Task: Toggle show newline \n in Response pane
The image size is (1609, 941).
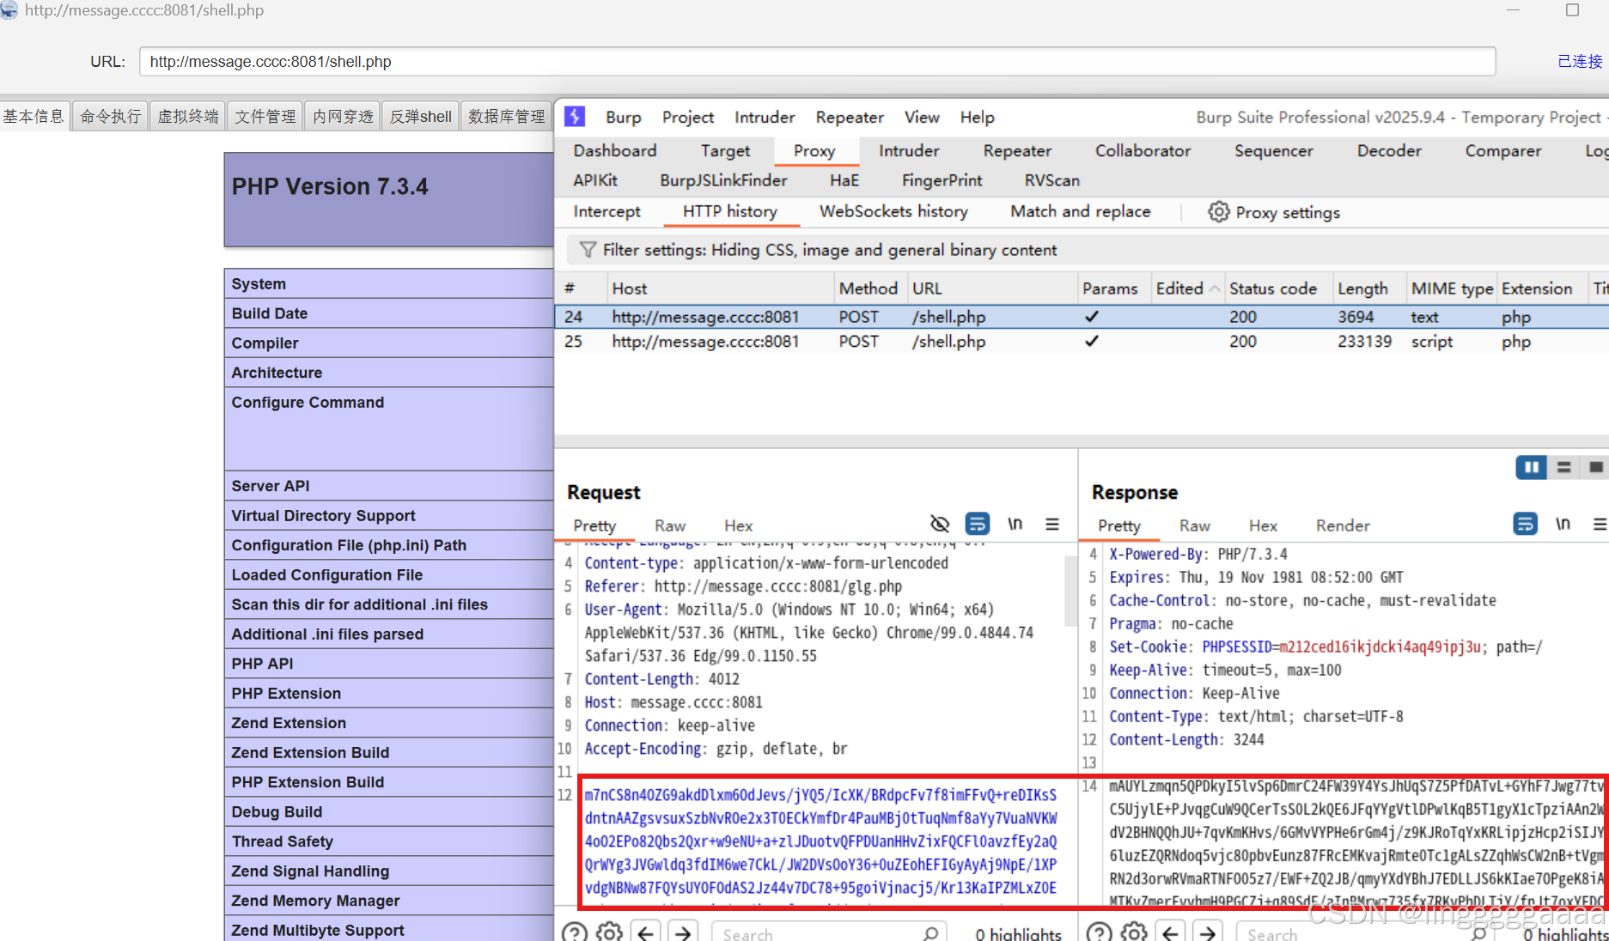Action: click(1563, 524)
